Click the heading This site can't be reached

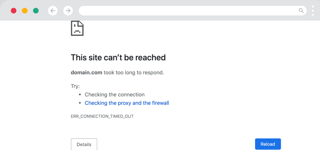[x=118, y=57]
